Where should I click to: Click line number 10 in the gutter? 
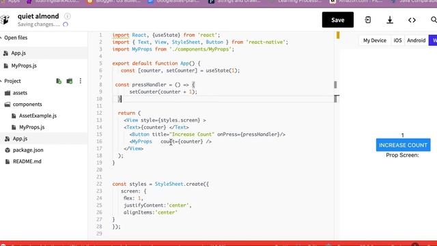click(99, 98)
